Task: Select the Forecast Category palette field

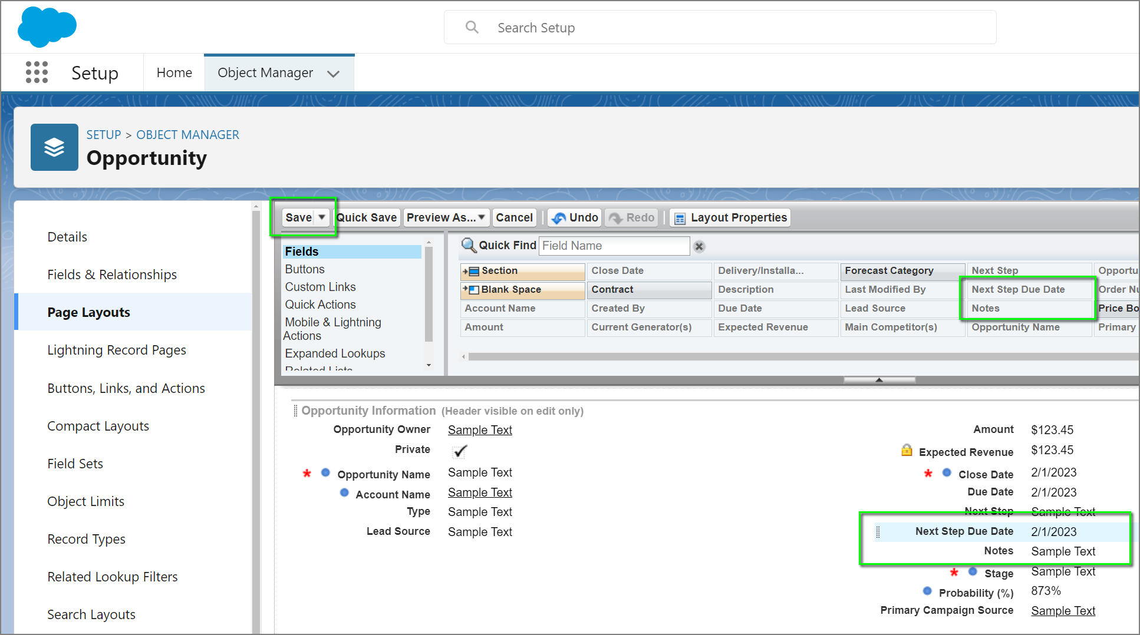Action: pos(902,271)
